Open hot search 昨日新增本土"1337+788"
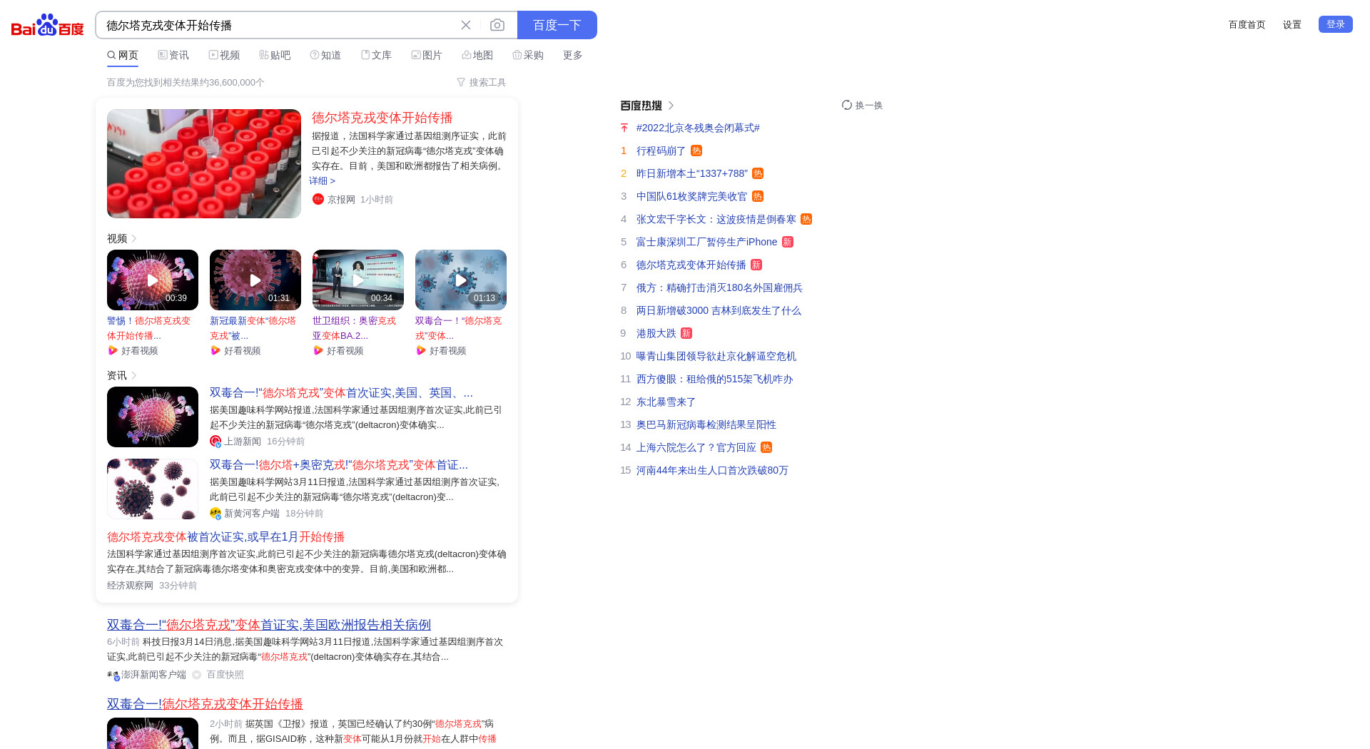 692,173
